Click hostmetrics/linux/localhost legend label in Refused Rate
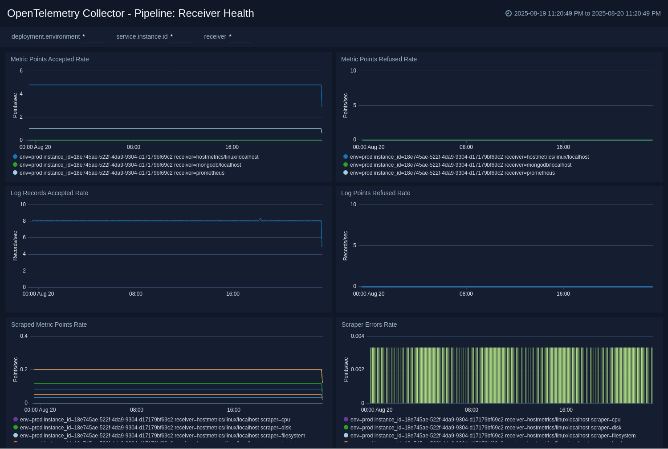The height and width of the screenshot is (449, 668). [469, 157]
